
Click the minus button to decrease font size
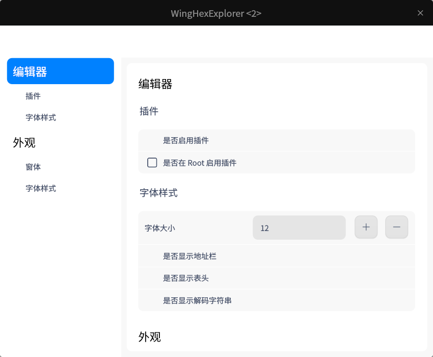tap(396, 227)
